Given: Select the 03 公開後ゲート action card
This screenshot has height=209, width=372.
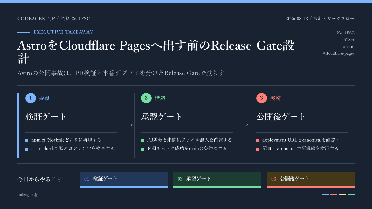Looking at the screenshot, I should click(x=311, y=179).
